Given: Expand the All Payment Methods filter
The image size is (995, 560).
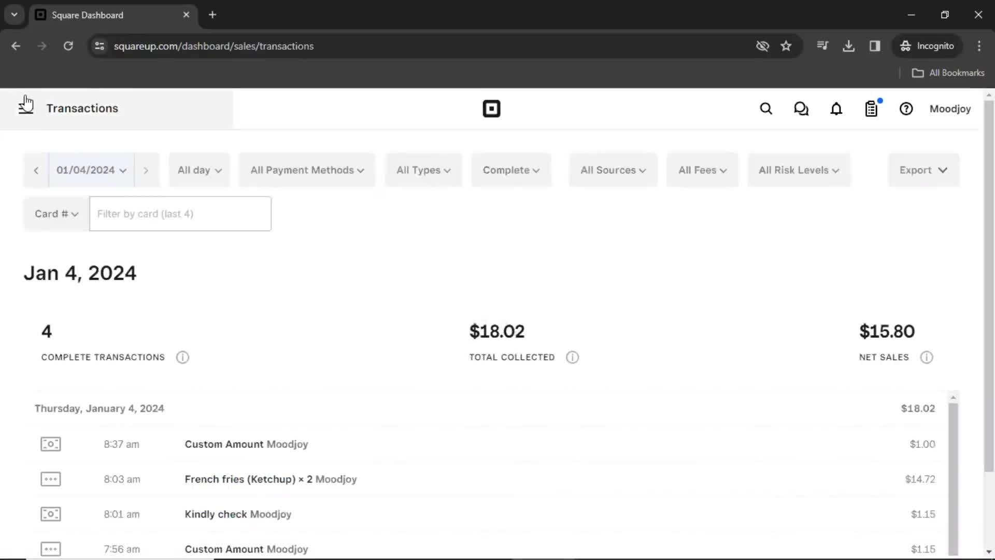Looking at the screenshot, I should (x=307, y=170).
